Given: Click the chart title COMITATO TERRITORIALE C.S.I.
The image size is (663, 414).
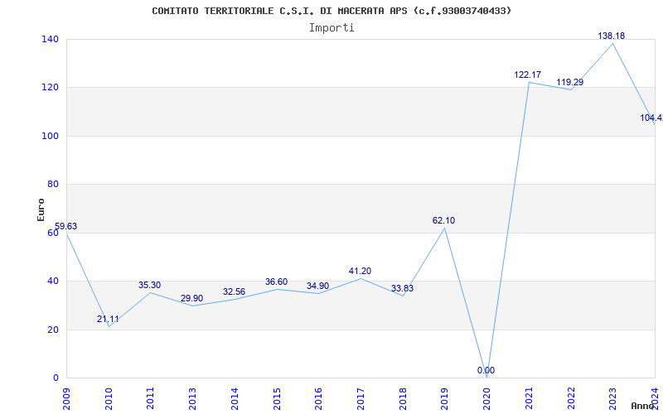Looking at the screenshot, I should tap(331, 11).
